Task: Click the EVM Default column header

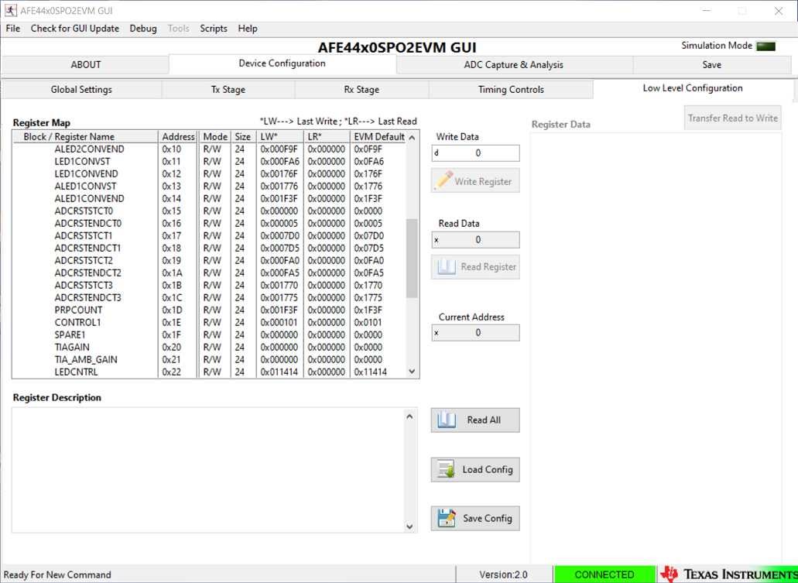Action: click(x=378, y=137)
